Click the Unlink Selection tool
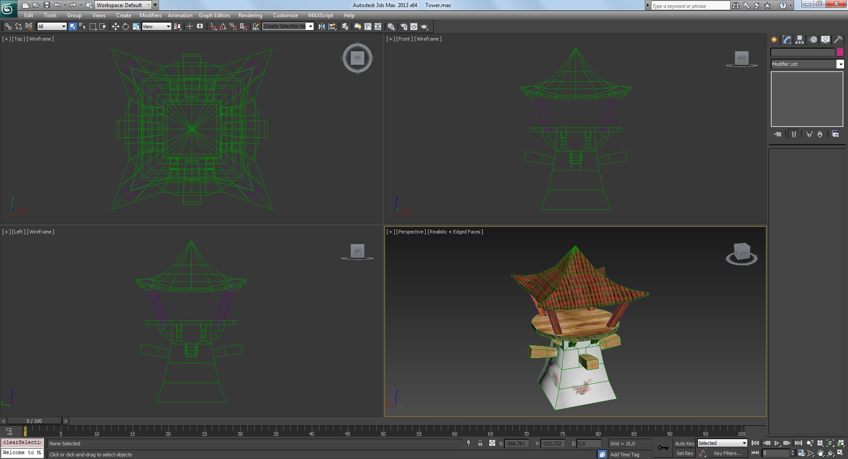The width and height of the screenshot is (848, 459). [19, 26]
